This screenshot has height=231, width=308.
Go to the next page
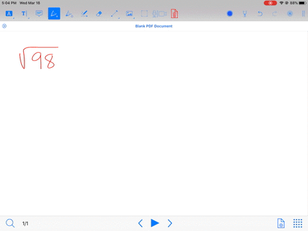coord(170,223)
